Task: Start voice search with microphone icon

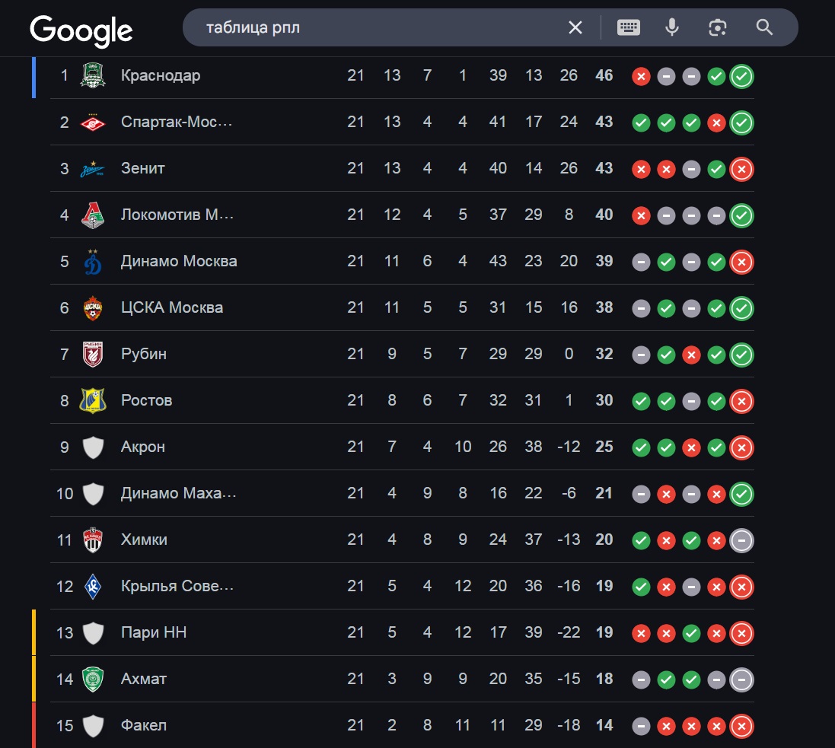Action: (x=672, y=27)
